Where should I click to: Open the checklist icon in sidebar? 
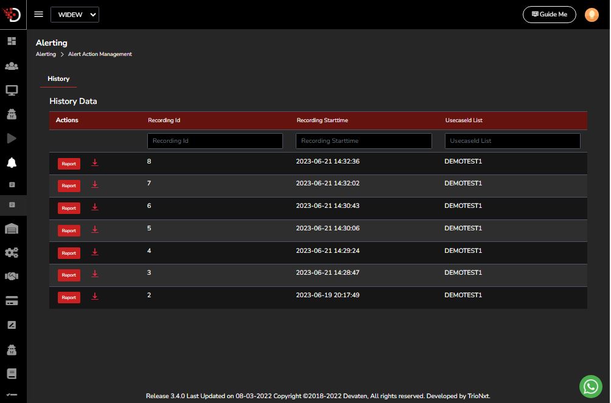(12, 395)
